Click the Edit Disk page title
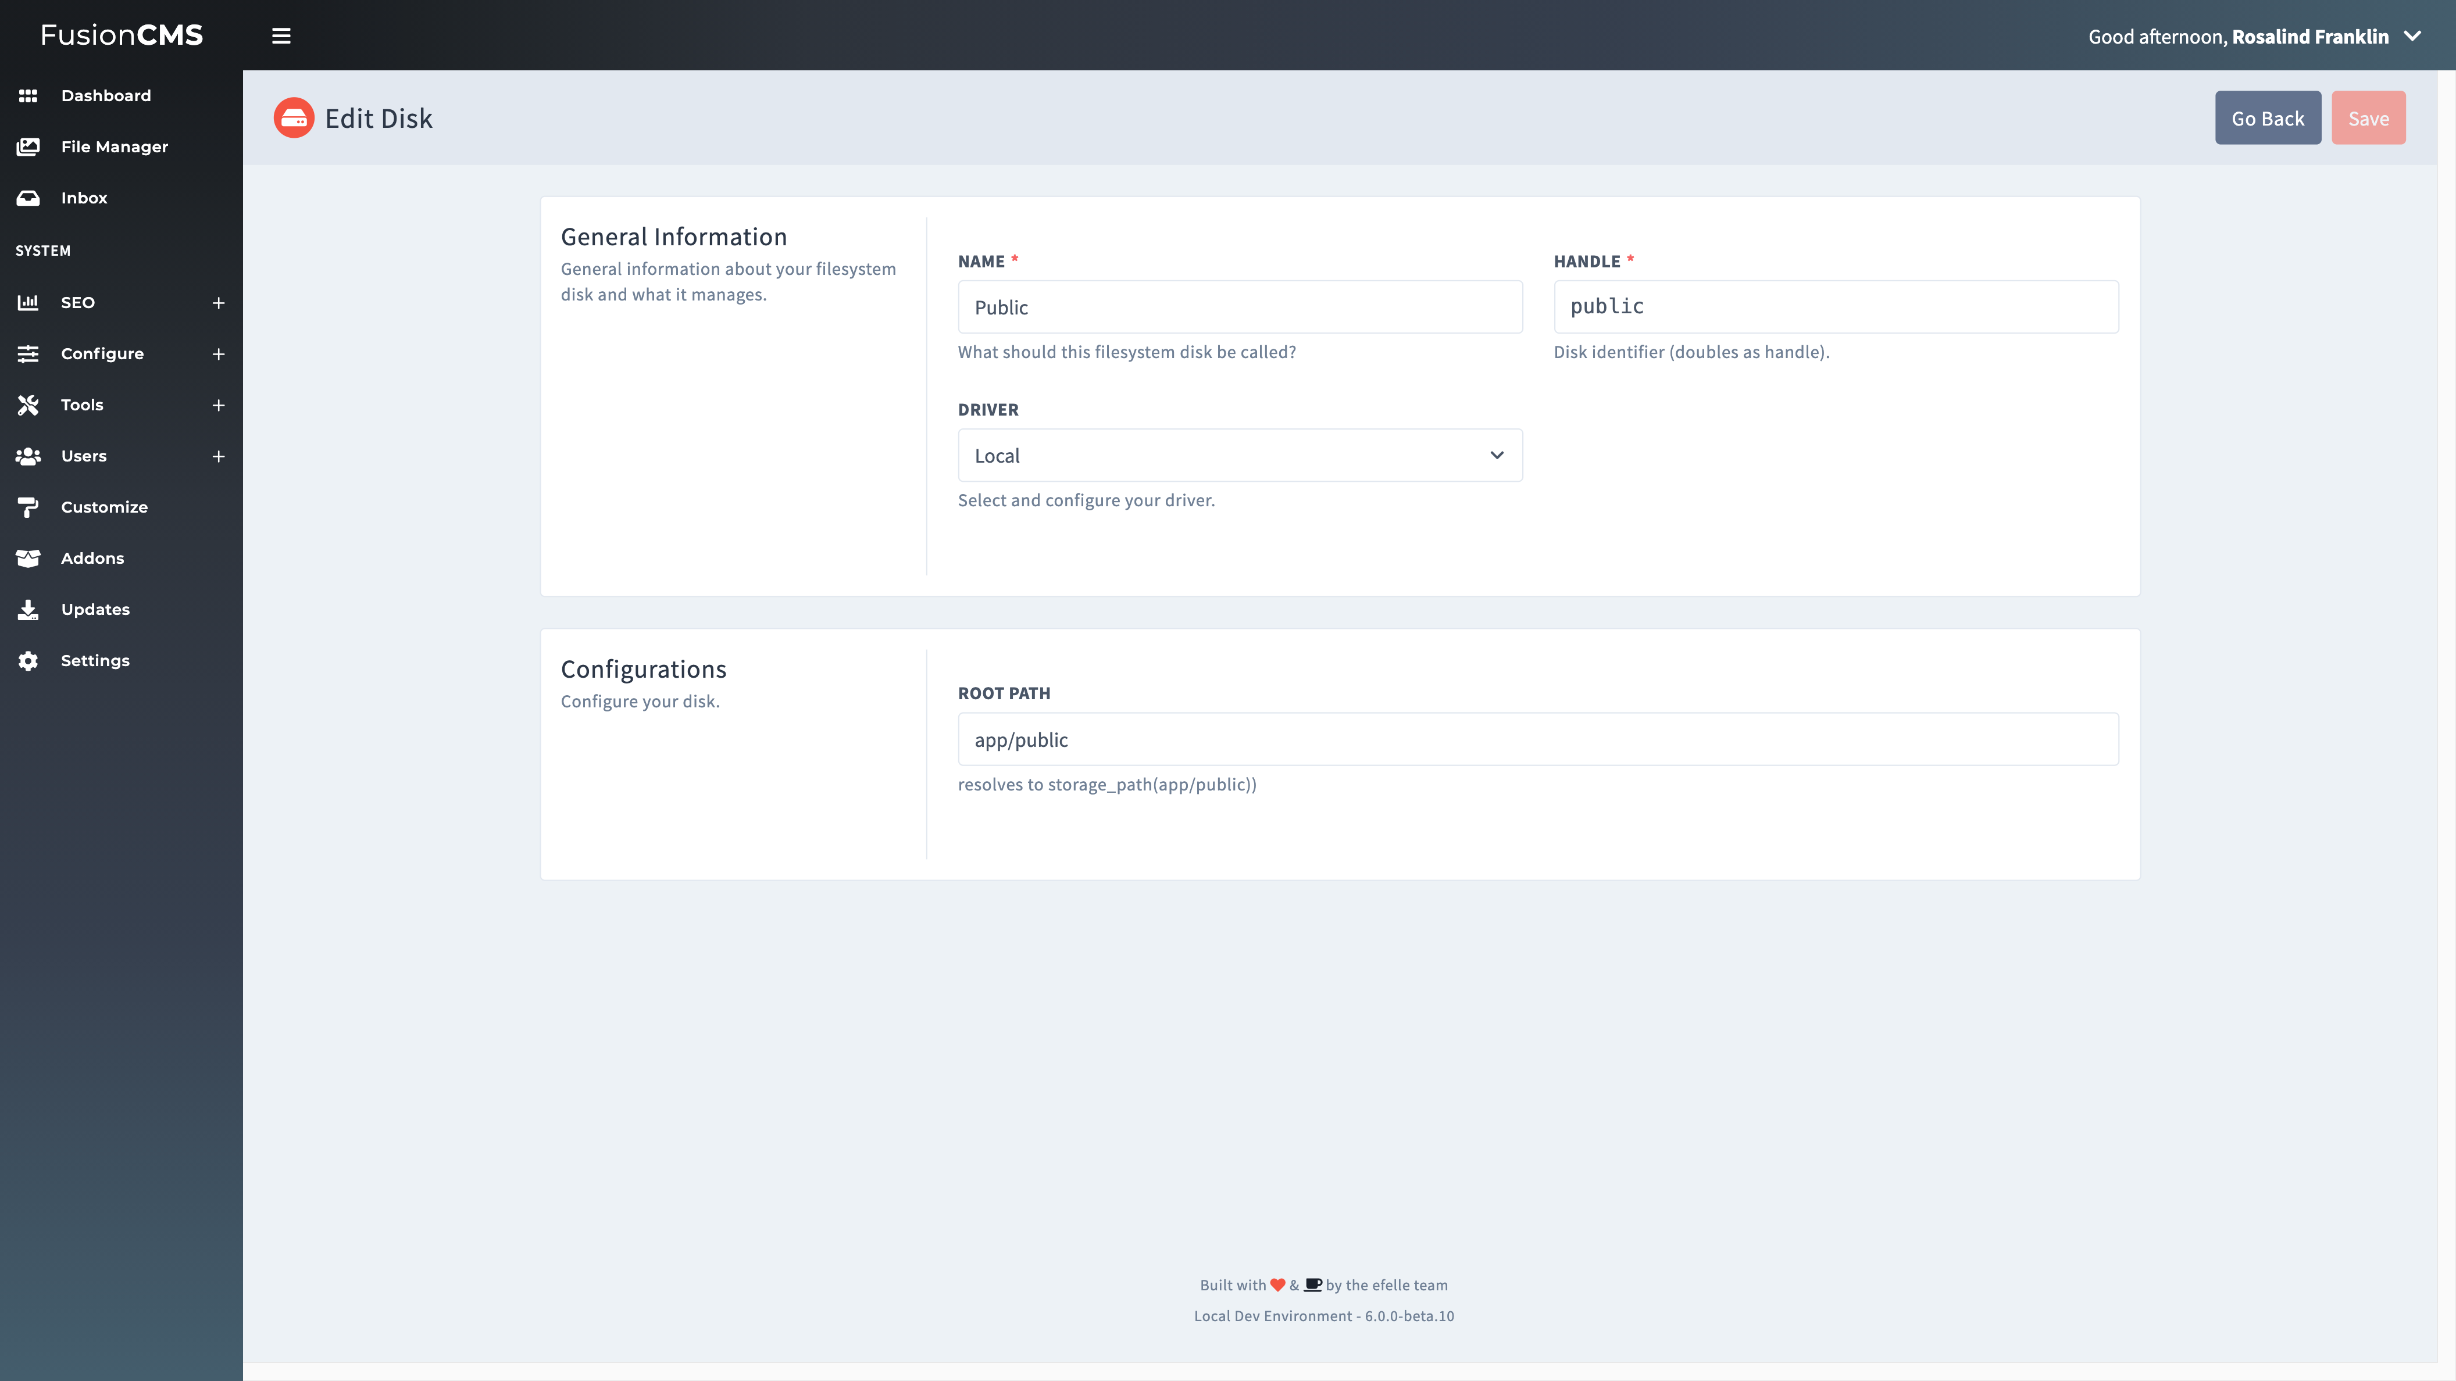The height and width of the screenshot is (1381, 2456). (x=379, y=118)
